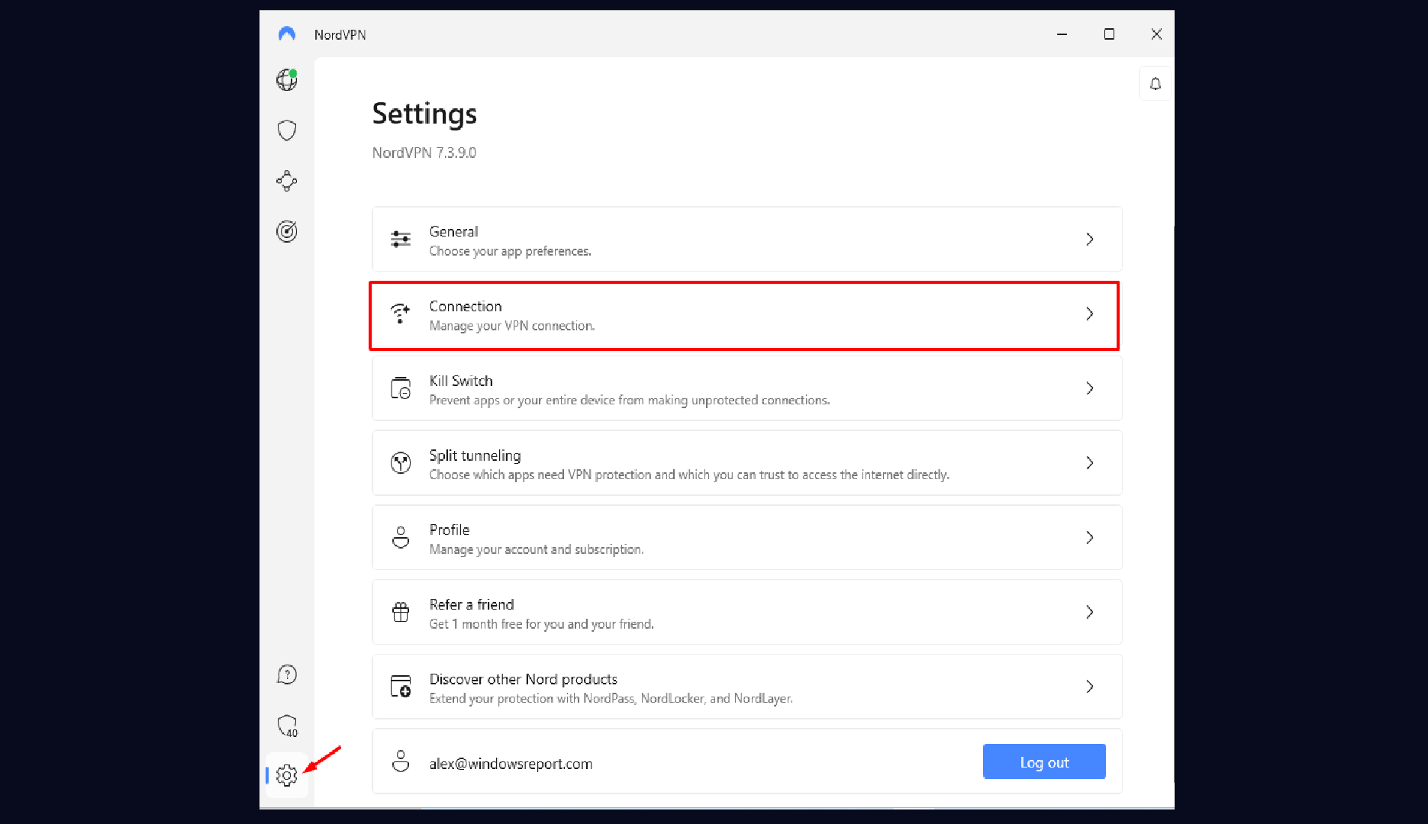Minimize the NordVPN window
This screenshot has height=824, width=1428.
[1062, 34]
